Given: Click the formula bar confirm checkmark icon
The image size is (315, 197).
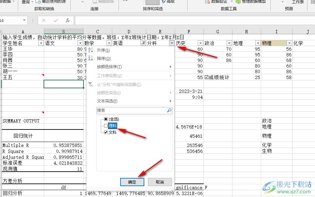Looking at the screenshot, I should tap(56, 20).
